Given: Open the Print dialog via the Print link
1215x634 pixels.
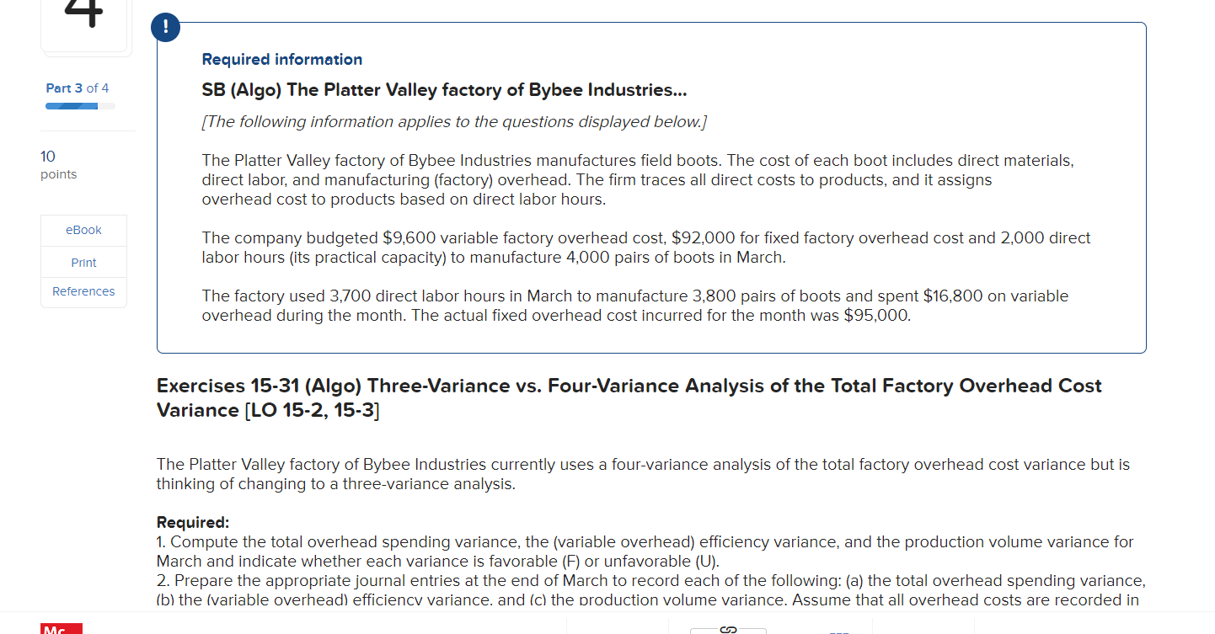Looking at the screenshot, I should 83,262.
